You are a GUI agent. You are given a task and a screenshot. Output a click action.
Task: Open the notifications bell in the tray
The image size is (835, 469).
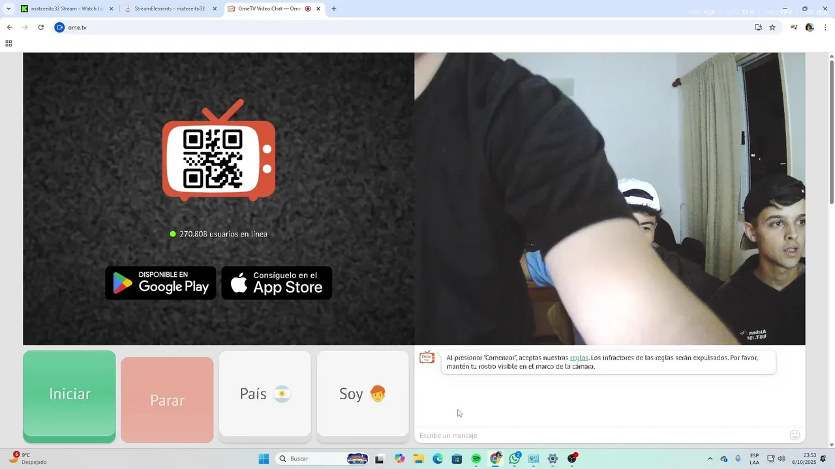coord(823,459)
